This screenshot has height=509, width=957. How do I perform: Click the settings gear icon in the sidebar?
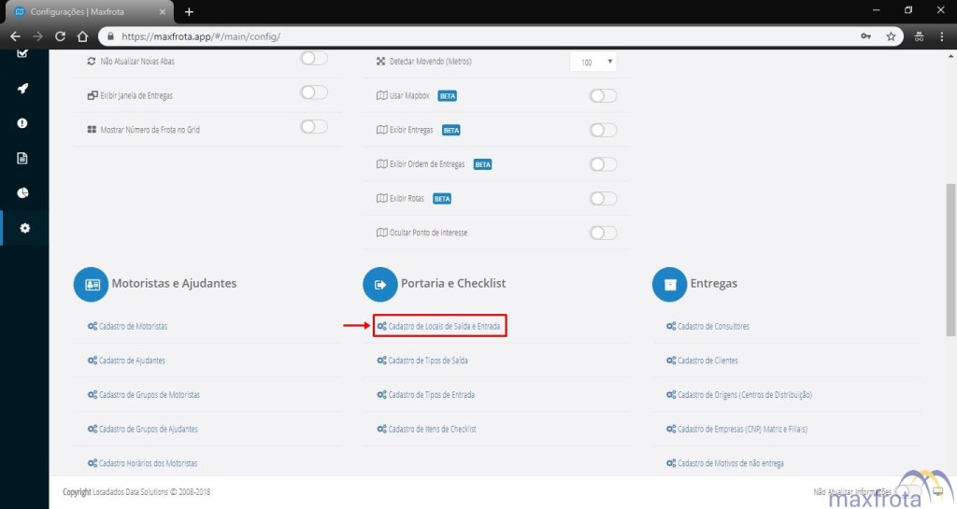pyautogui.click(x=24, y=228)
